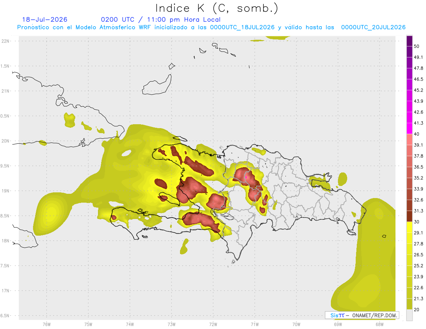Viewport: 426px width, 329px height.
Task: Select the salmon swatch between 39.1 and 40
Action: click(x=409, y=139)
